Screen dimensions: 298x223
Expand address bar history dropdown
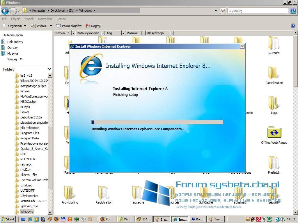216,11
